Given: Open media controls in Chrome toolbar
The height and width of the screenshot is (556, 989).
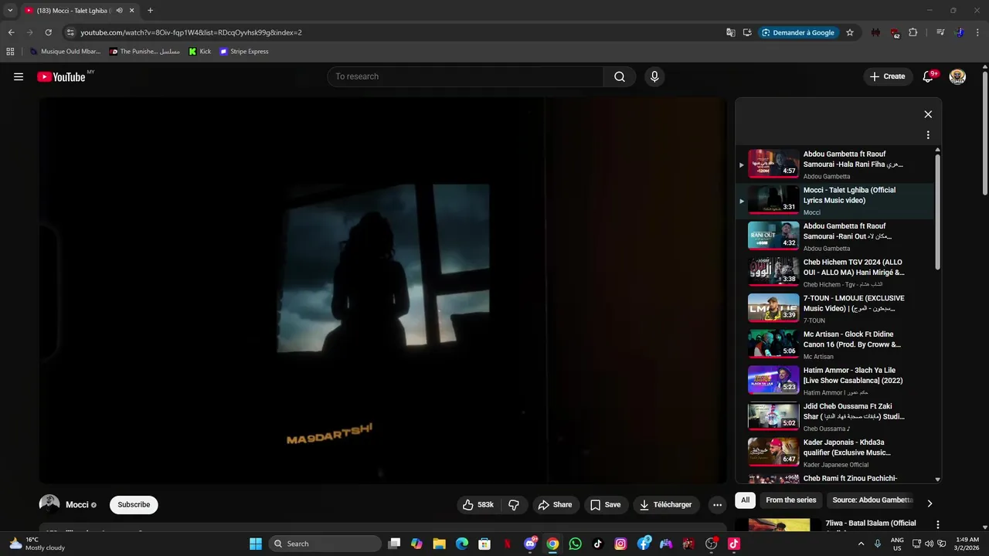Looking at the screenshot, I should (x=940, y=32).
